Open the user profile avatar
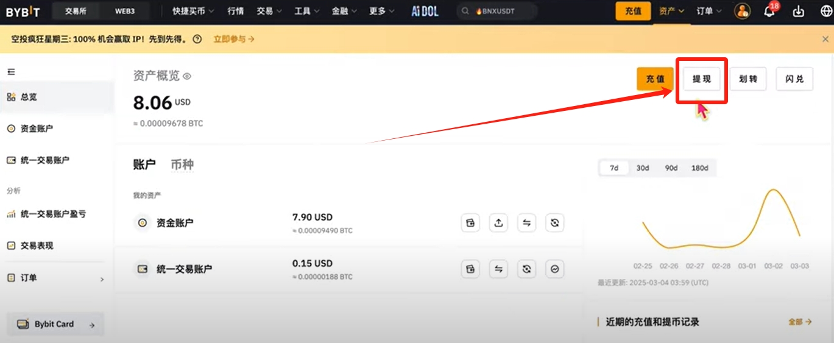Image resolution: width=834 pixels, height=343 pixels. pos(742,11)
